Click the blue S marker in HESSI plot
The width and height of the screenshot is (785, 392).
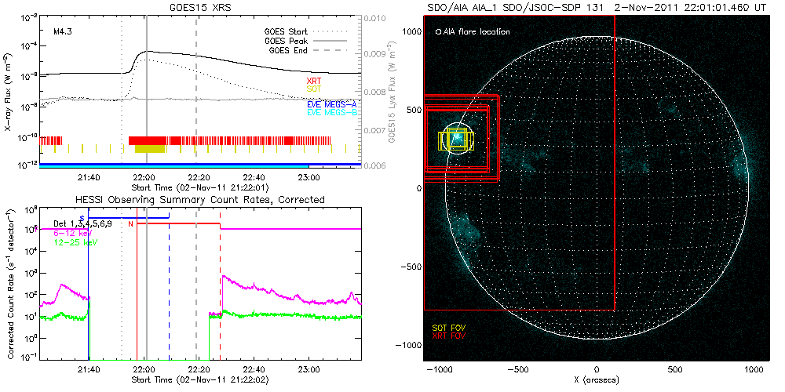(x=82, y=218)
